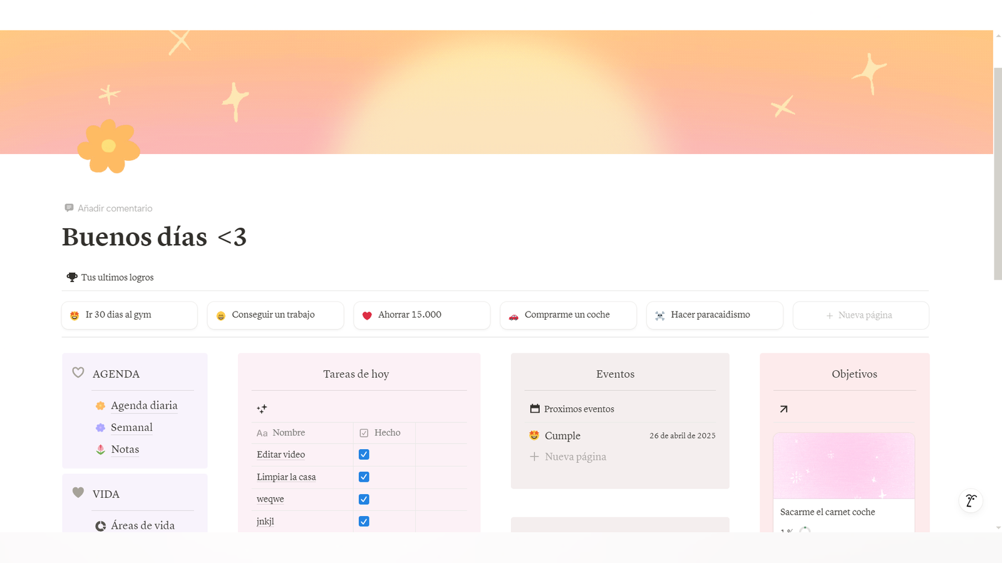1002x563 pixels.
Task: Click the heart icon beside AGENDA
Action: 78,373
